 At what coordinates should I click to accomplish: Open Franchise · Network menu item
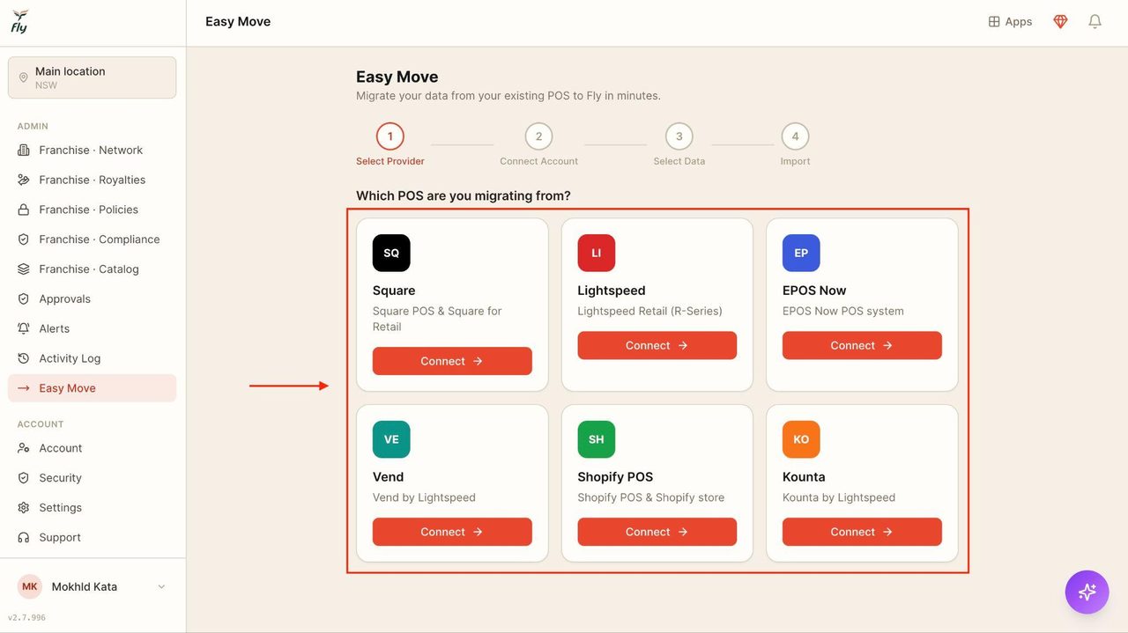click(x=93, y=151)
